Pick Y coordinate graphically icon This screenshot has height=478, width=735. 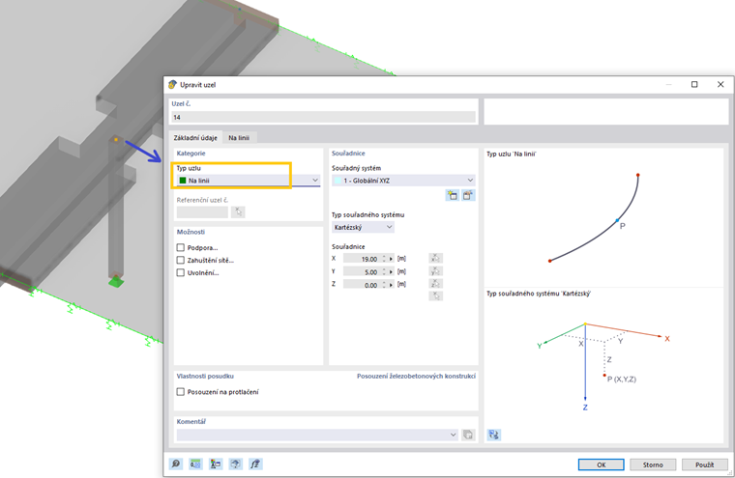point(435,271)
